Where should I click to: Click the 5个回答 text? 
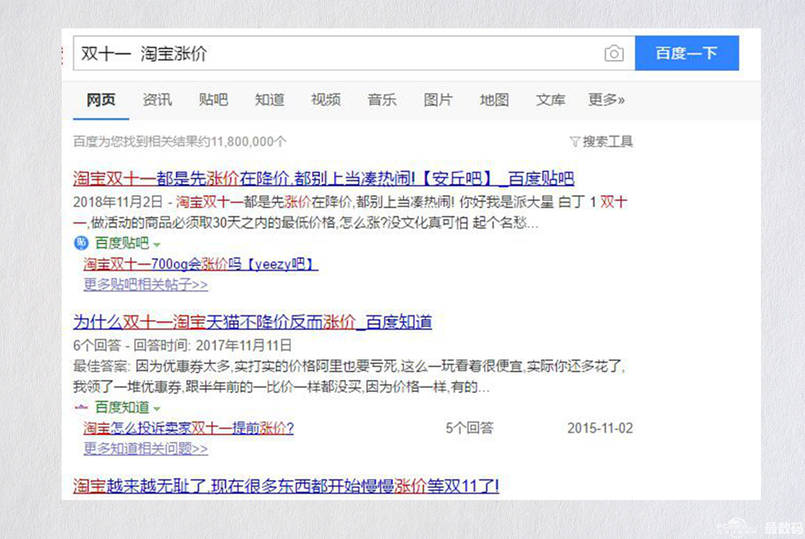tap(470, 428)
